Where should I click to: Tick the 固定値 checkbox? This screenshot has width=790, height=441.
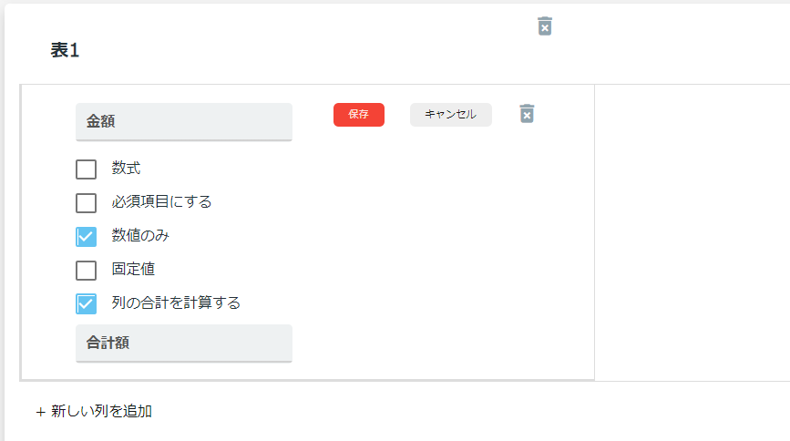pyautogui.click(x=87, y=271)
